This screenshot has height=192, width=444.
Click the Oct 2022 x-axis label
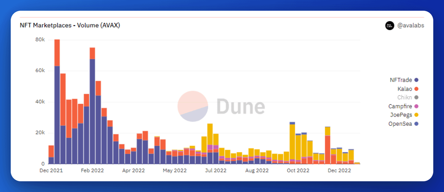tap(298, 171)
